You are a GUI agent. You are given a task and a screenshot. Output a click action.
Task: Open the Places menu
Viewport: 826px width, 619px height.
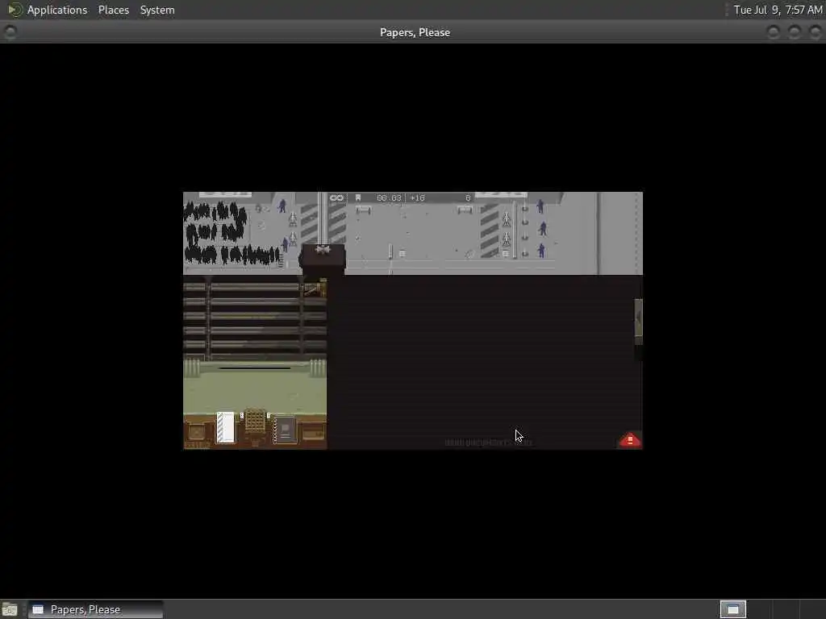click(x=113, y=10)
